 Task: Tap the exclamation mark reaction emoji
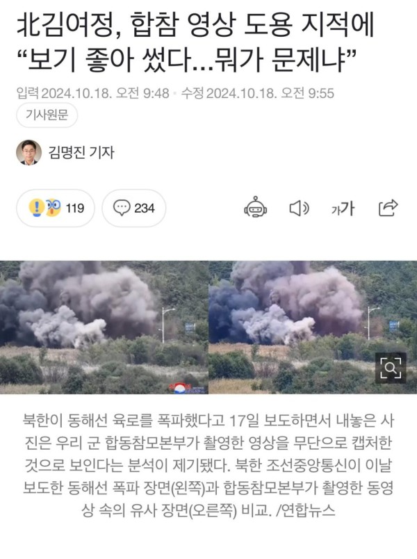[x=36, y=208]
